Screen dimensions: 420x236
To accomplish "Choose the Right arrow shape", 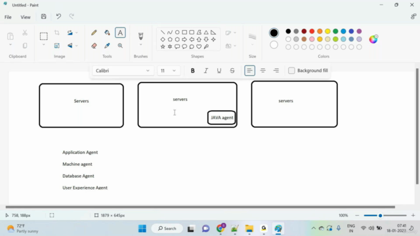I will click(184, 39).
